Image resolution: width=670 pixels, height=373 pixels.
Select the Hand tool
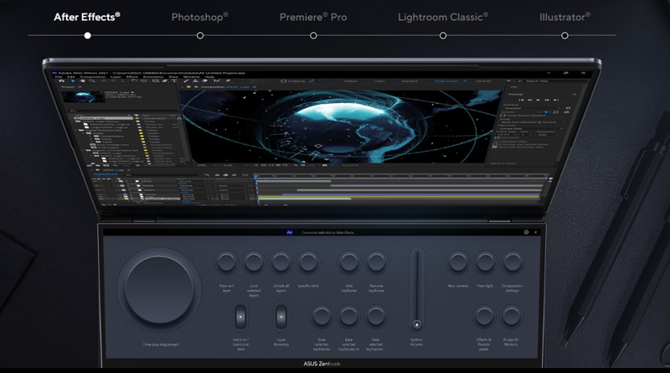coord(82,80)
